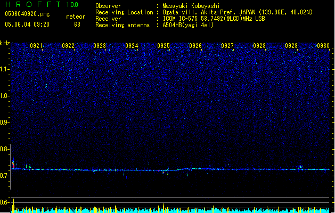The image size is (335, 213).
Task: Select the filename 0506040920.png
Action: [x=27, y=14]
